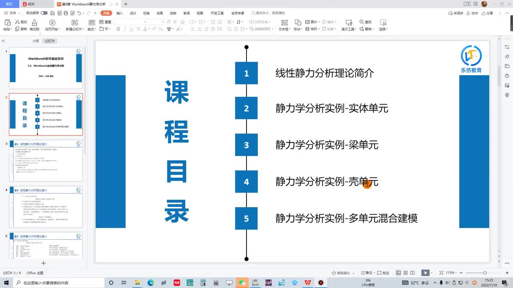Image resolution: width=513 pixels, height=288 pixels.
Task: Open Smart Beautify (智能美化) in status bar
Action: click(x=343, y=273)
